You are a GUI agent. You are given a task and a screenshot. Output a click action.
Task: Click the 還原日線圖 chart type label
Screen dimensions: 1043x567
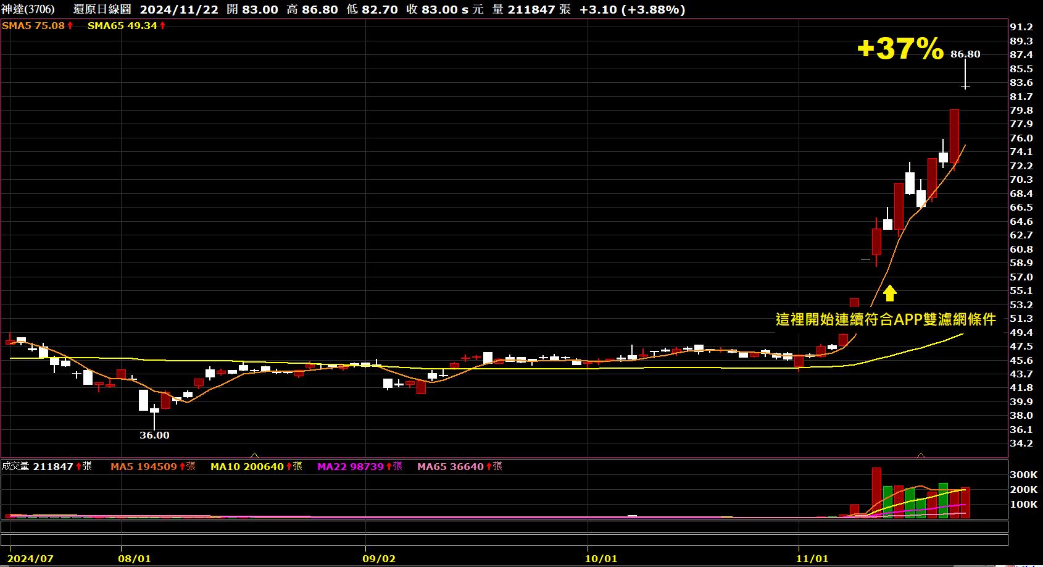(102, 9)
